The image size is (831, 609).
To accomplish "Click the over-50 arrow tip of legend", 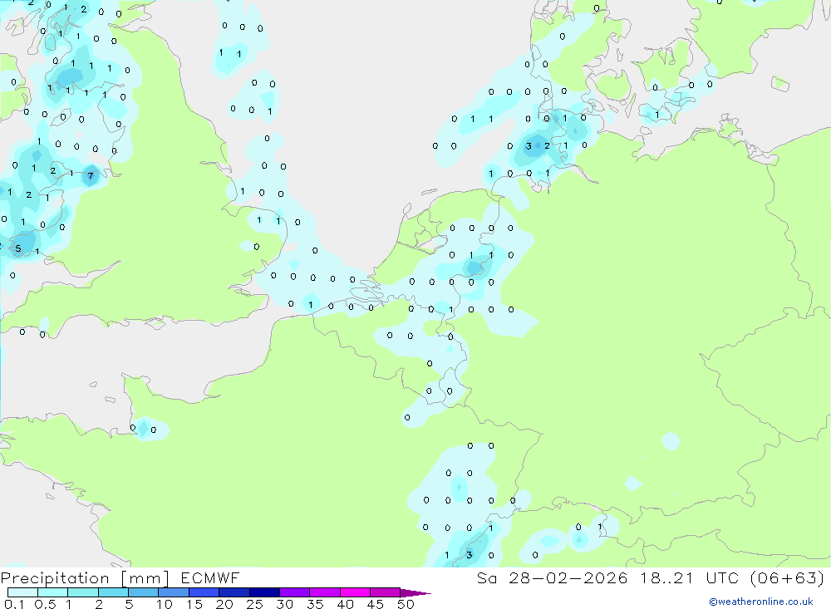I will pyautogui.click(x=415, y=593).
